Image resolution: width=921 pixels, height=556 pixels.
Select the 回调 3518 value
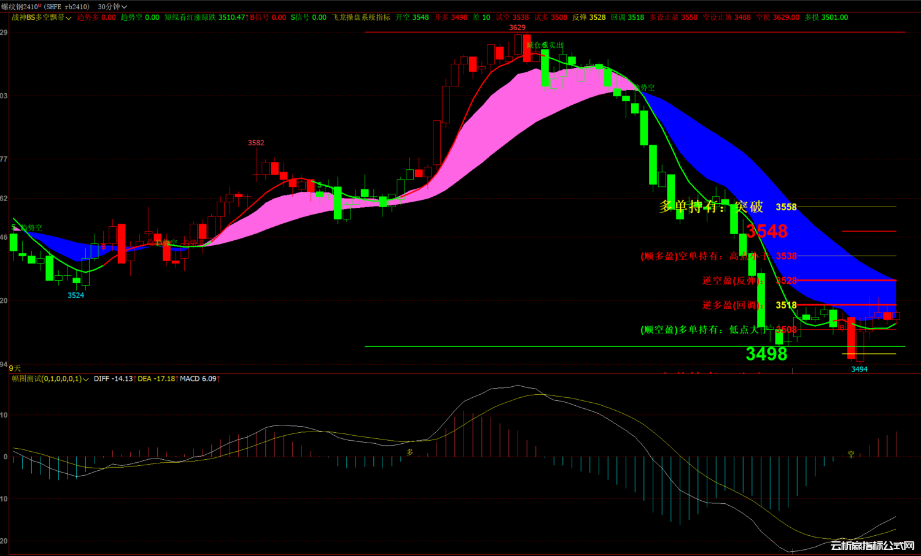click(x=628, y=17)
